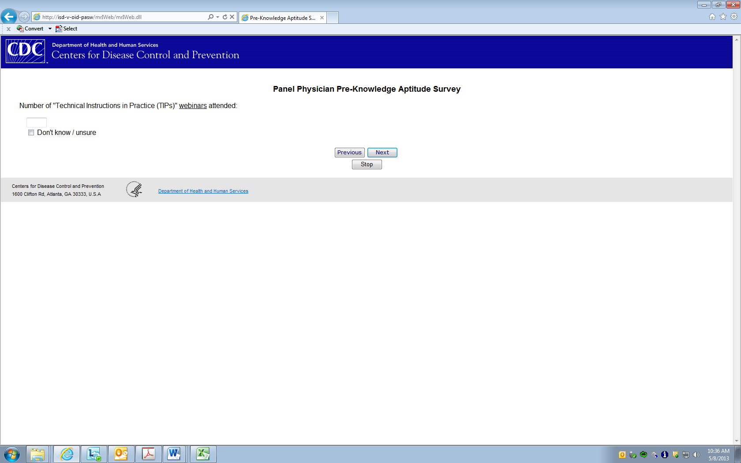Click the page scrollbar down arrow
This screenshot has width=741, height=463.
pyautogui.click(x=737, y=441)
